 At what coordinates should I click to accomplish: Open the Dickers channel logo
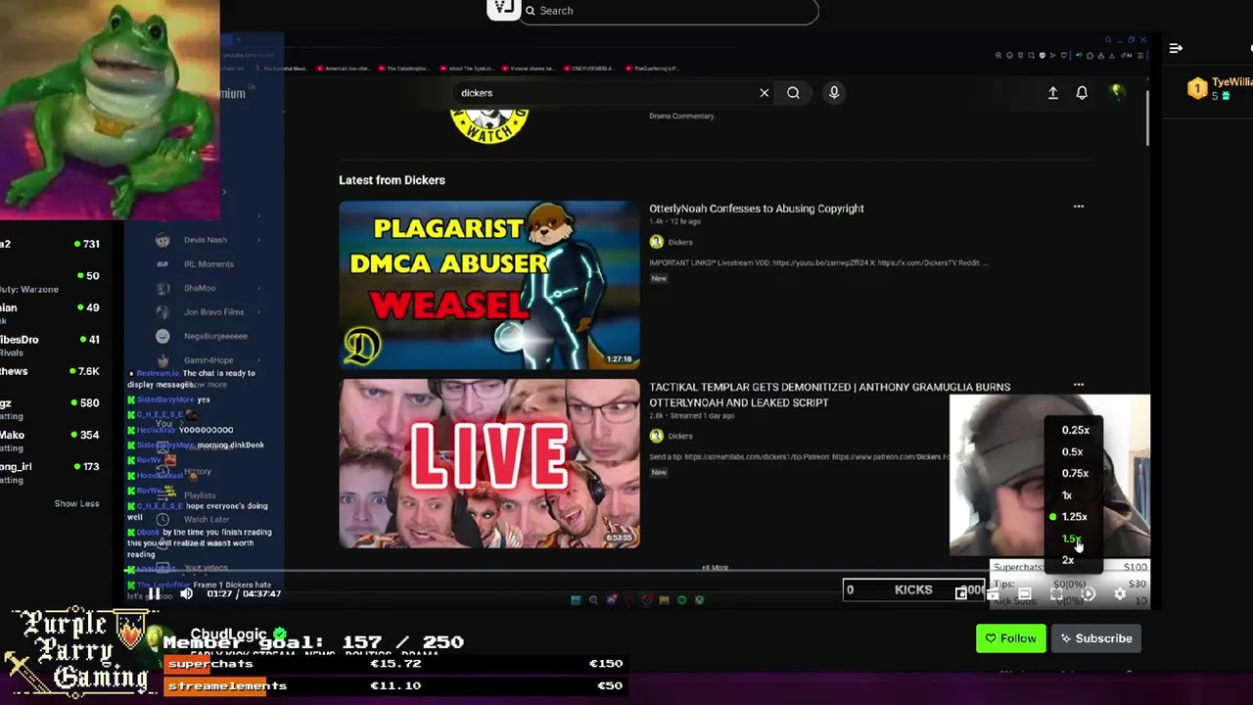pyautogui.click(x=488, y=126)
